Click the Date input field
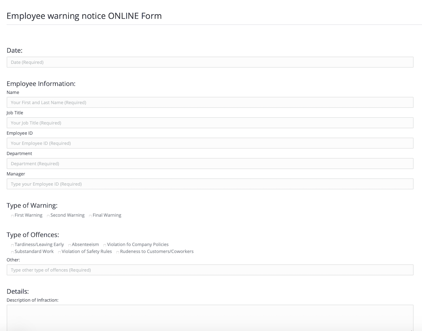 [210, 62]
